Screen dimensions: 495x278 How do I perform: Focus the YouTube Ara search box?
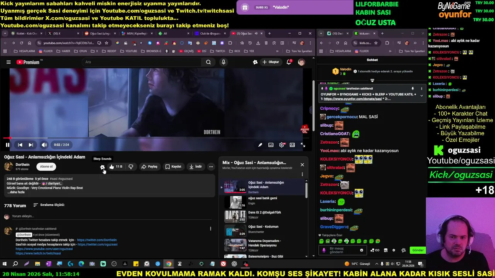(141, 62)
